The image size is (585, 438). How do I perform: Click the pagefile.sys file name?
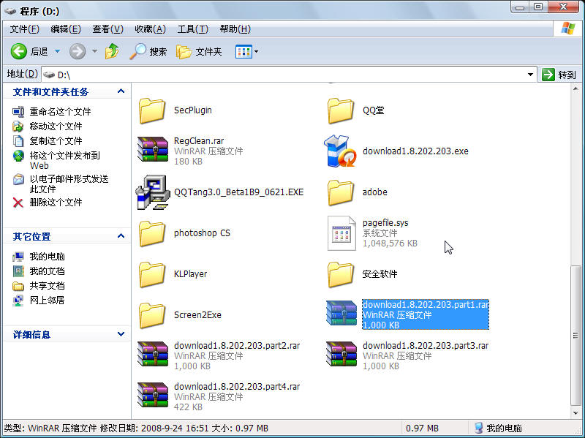pyautogui.click(x=385, y=223)
